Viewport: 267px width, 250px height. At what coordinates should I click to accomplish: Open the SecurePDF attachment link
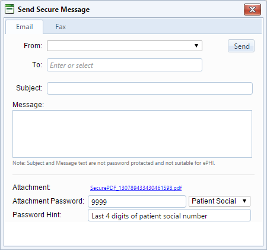(136, 187)
